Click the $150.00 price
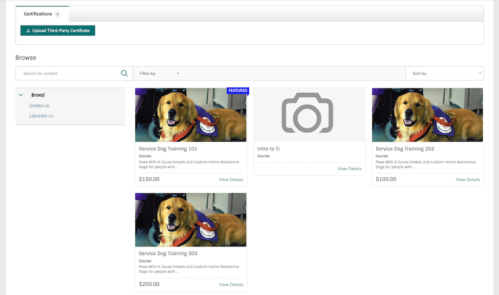499x295 pixels. pos(149,179)
